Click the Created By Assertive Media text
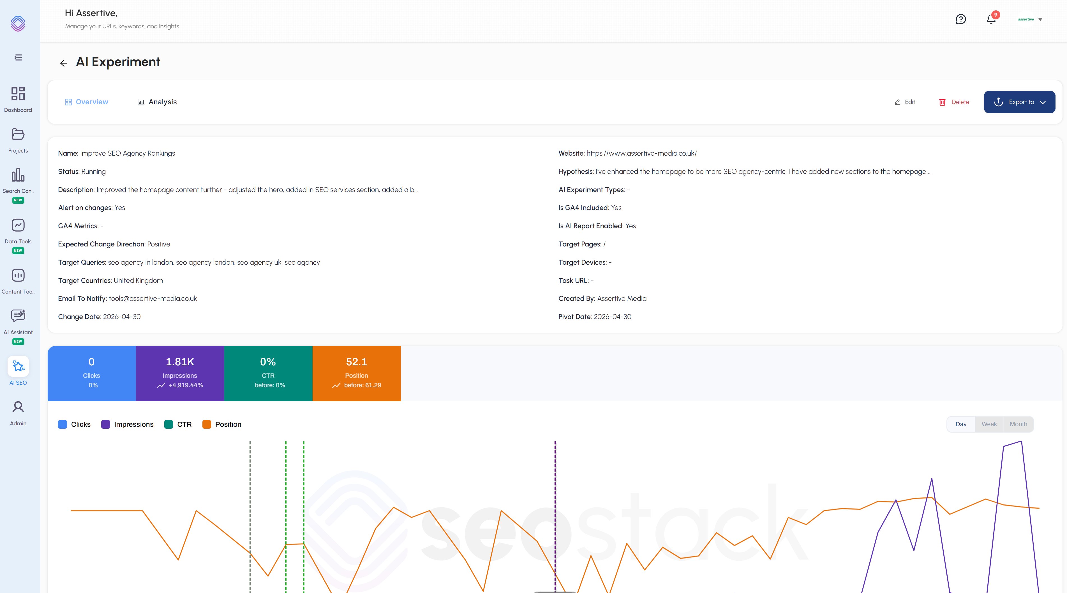1067x593 pixels. [x=602, y=298]
